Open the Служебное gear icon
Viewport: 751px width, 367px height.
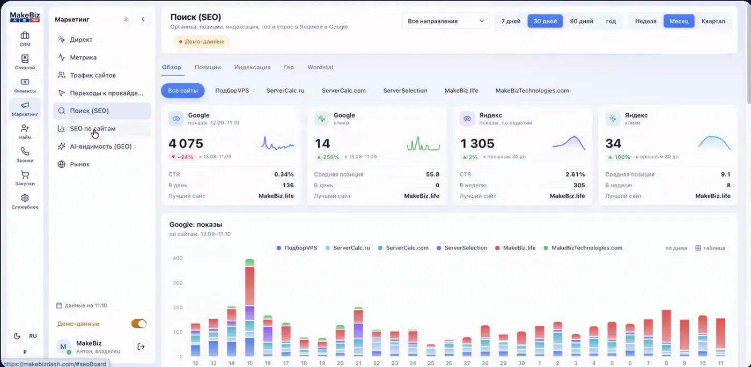pos(25,198)
